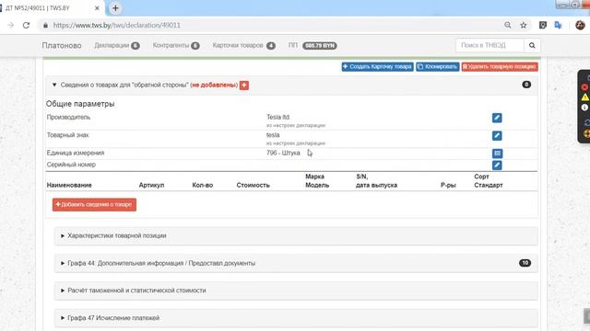The image size is (590, 331).
Task: Open a new browser tab
Action: tap(115, 8)
